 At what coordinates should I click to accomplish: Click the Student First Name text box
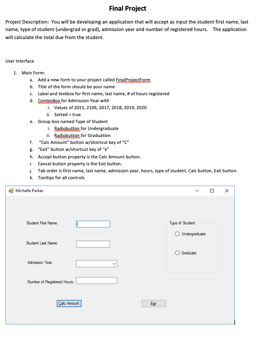coord(93,224)
